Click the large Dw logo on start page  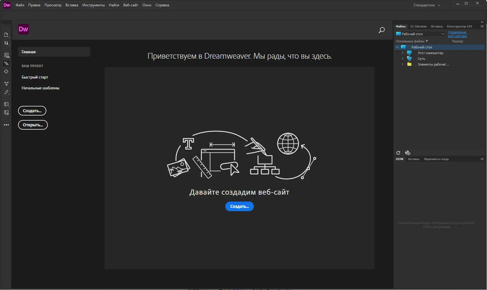(x=23, y=29)
